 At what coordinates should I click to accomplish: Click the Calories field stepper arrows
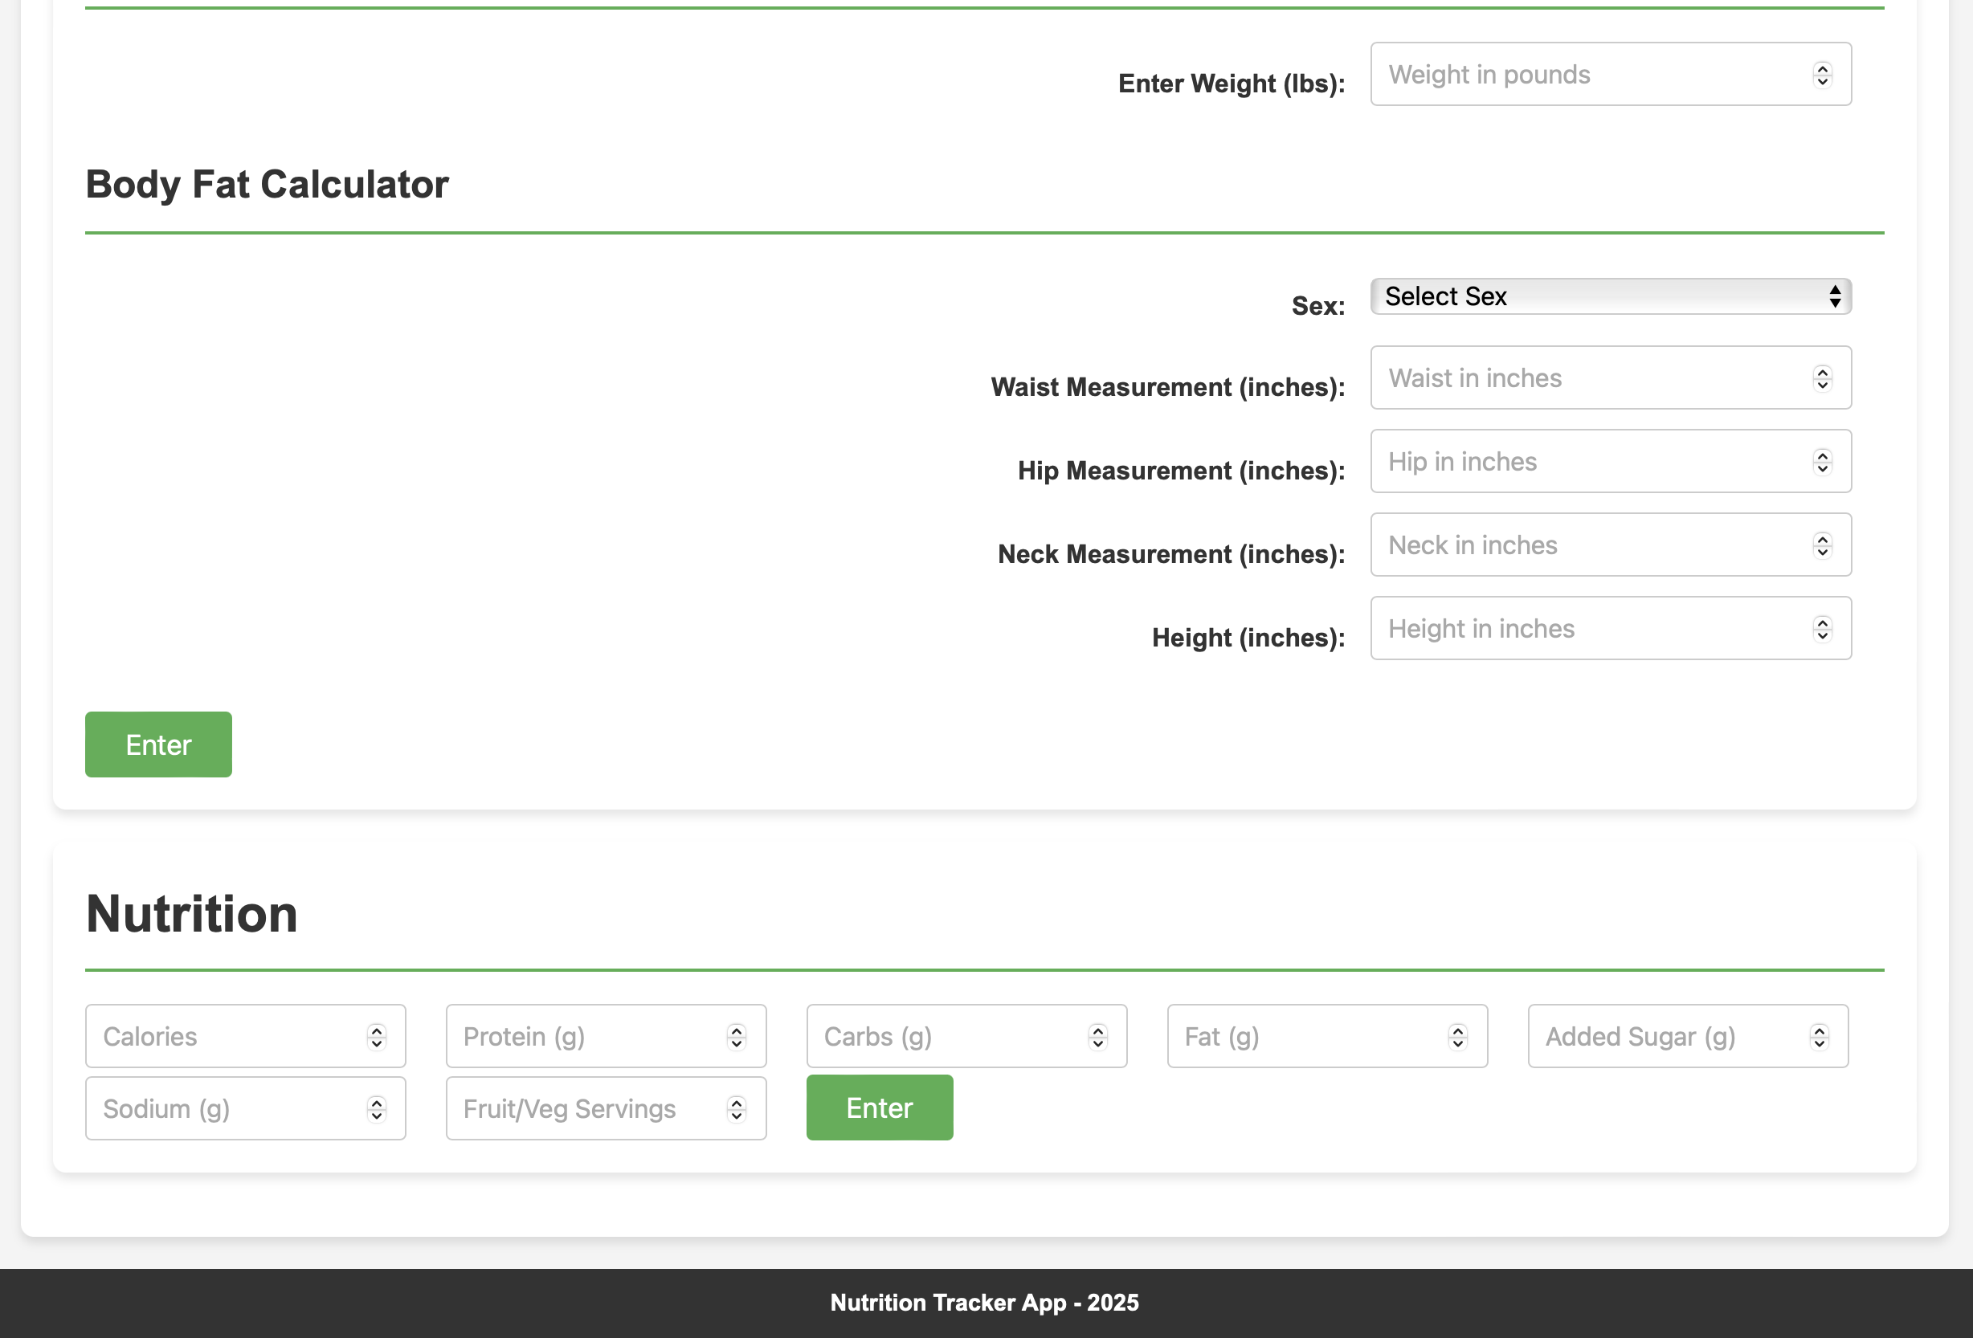pos(376,1037)
